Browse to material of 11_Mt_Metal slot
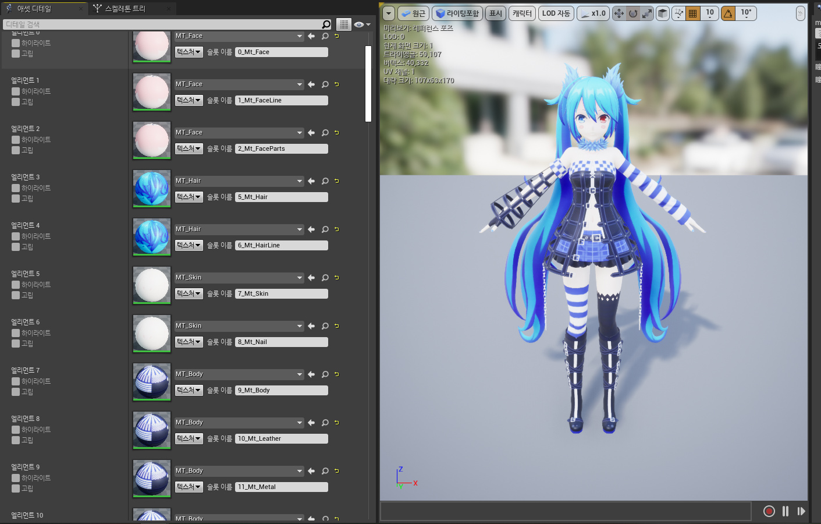The width and height of the screenshot is (821, 524). (x=325, y=471)
